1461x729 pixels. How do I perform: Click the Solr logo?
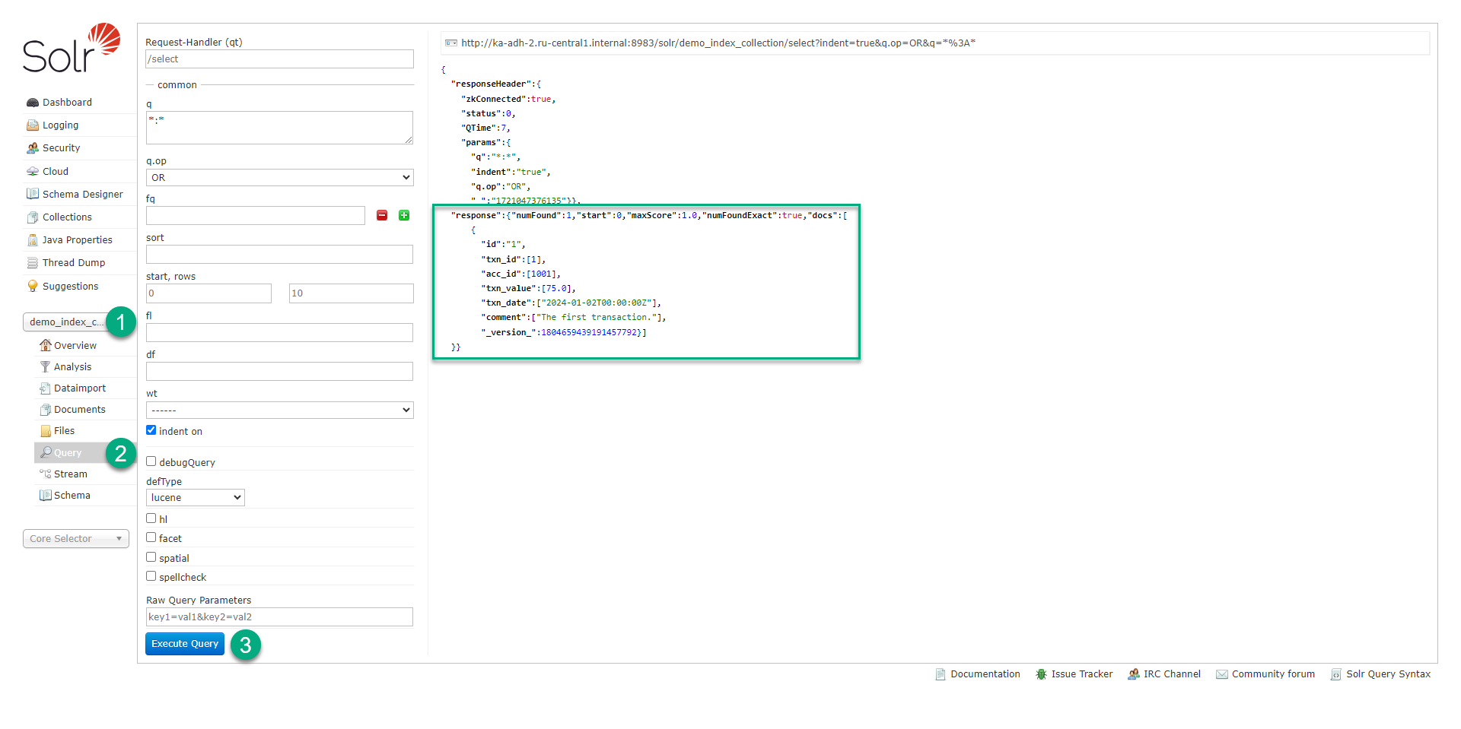(72, 48)
